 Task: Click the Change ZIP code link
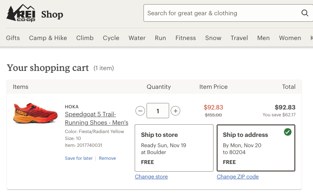pyautogui.click(x=238, y=177)
